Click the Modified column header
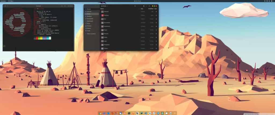The width and height of the screenshot is (275, 115). click(x=151, y=9)
